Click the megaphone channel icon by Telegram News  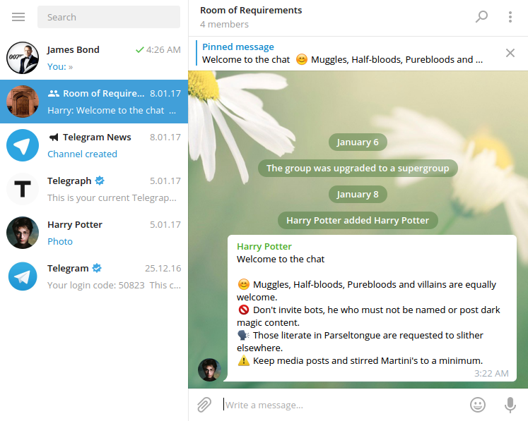(x=54, y=137)
